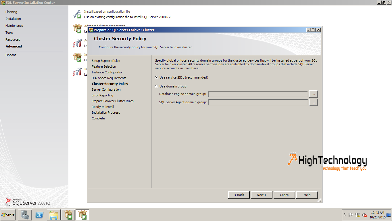This screenshot has width=392, height=221.
Task: Open Tools in Installation Center
Action: (x=9, y=33)
